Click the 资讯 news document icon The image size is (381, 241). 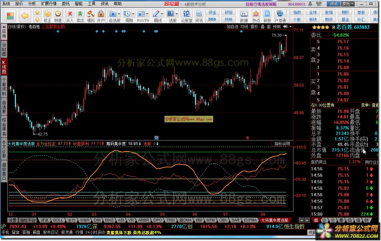(199, 16)
